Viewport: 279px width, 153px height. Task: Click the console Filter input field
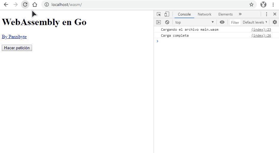(235, 22)
